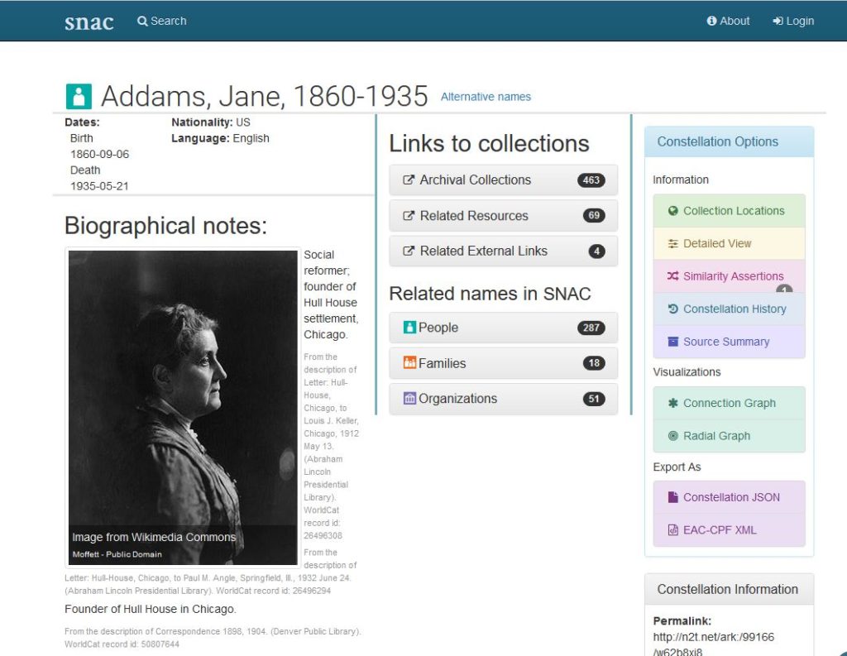Open the About page in navbar
847x656 pixels.
tap(728, 21)
